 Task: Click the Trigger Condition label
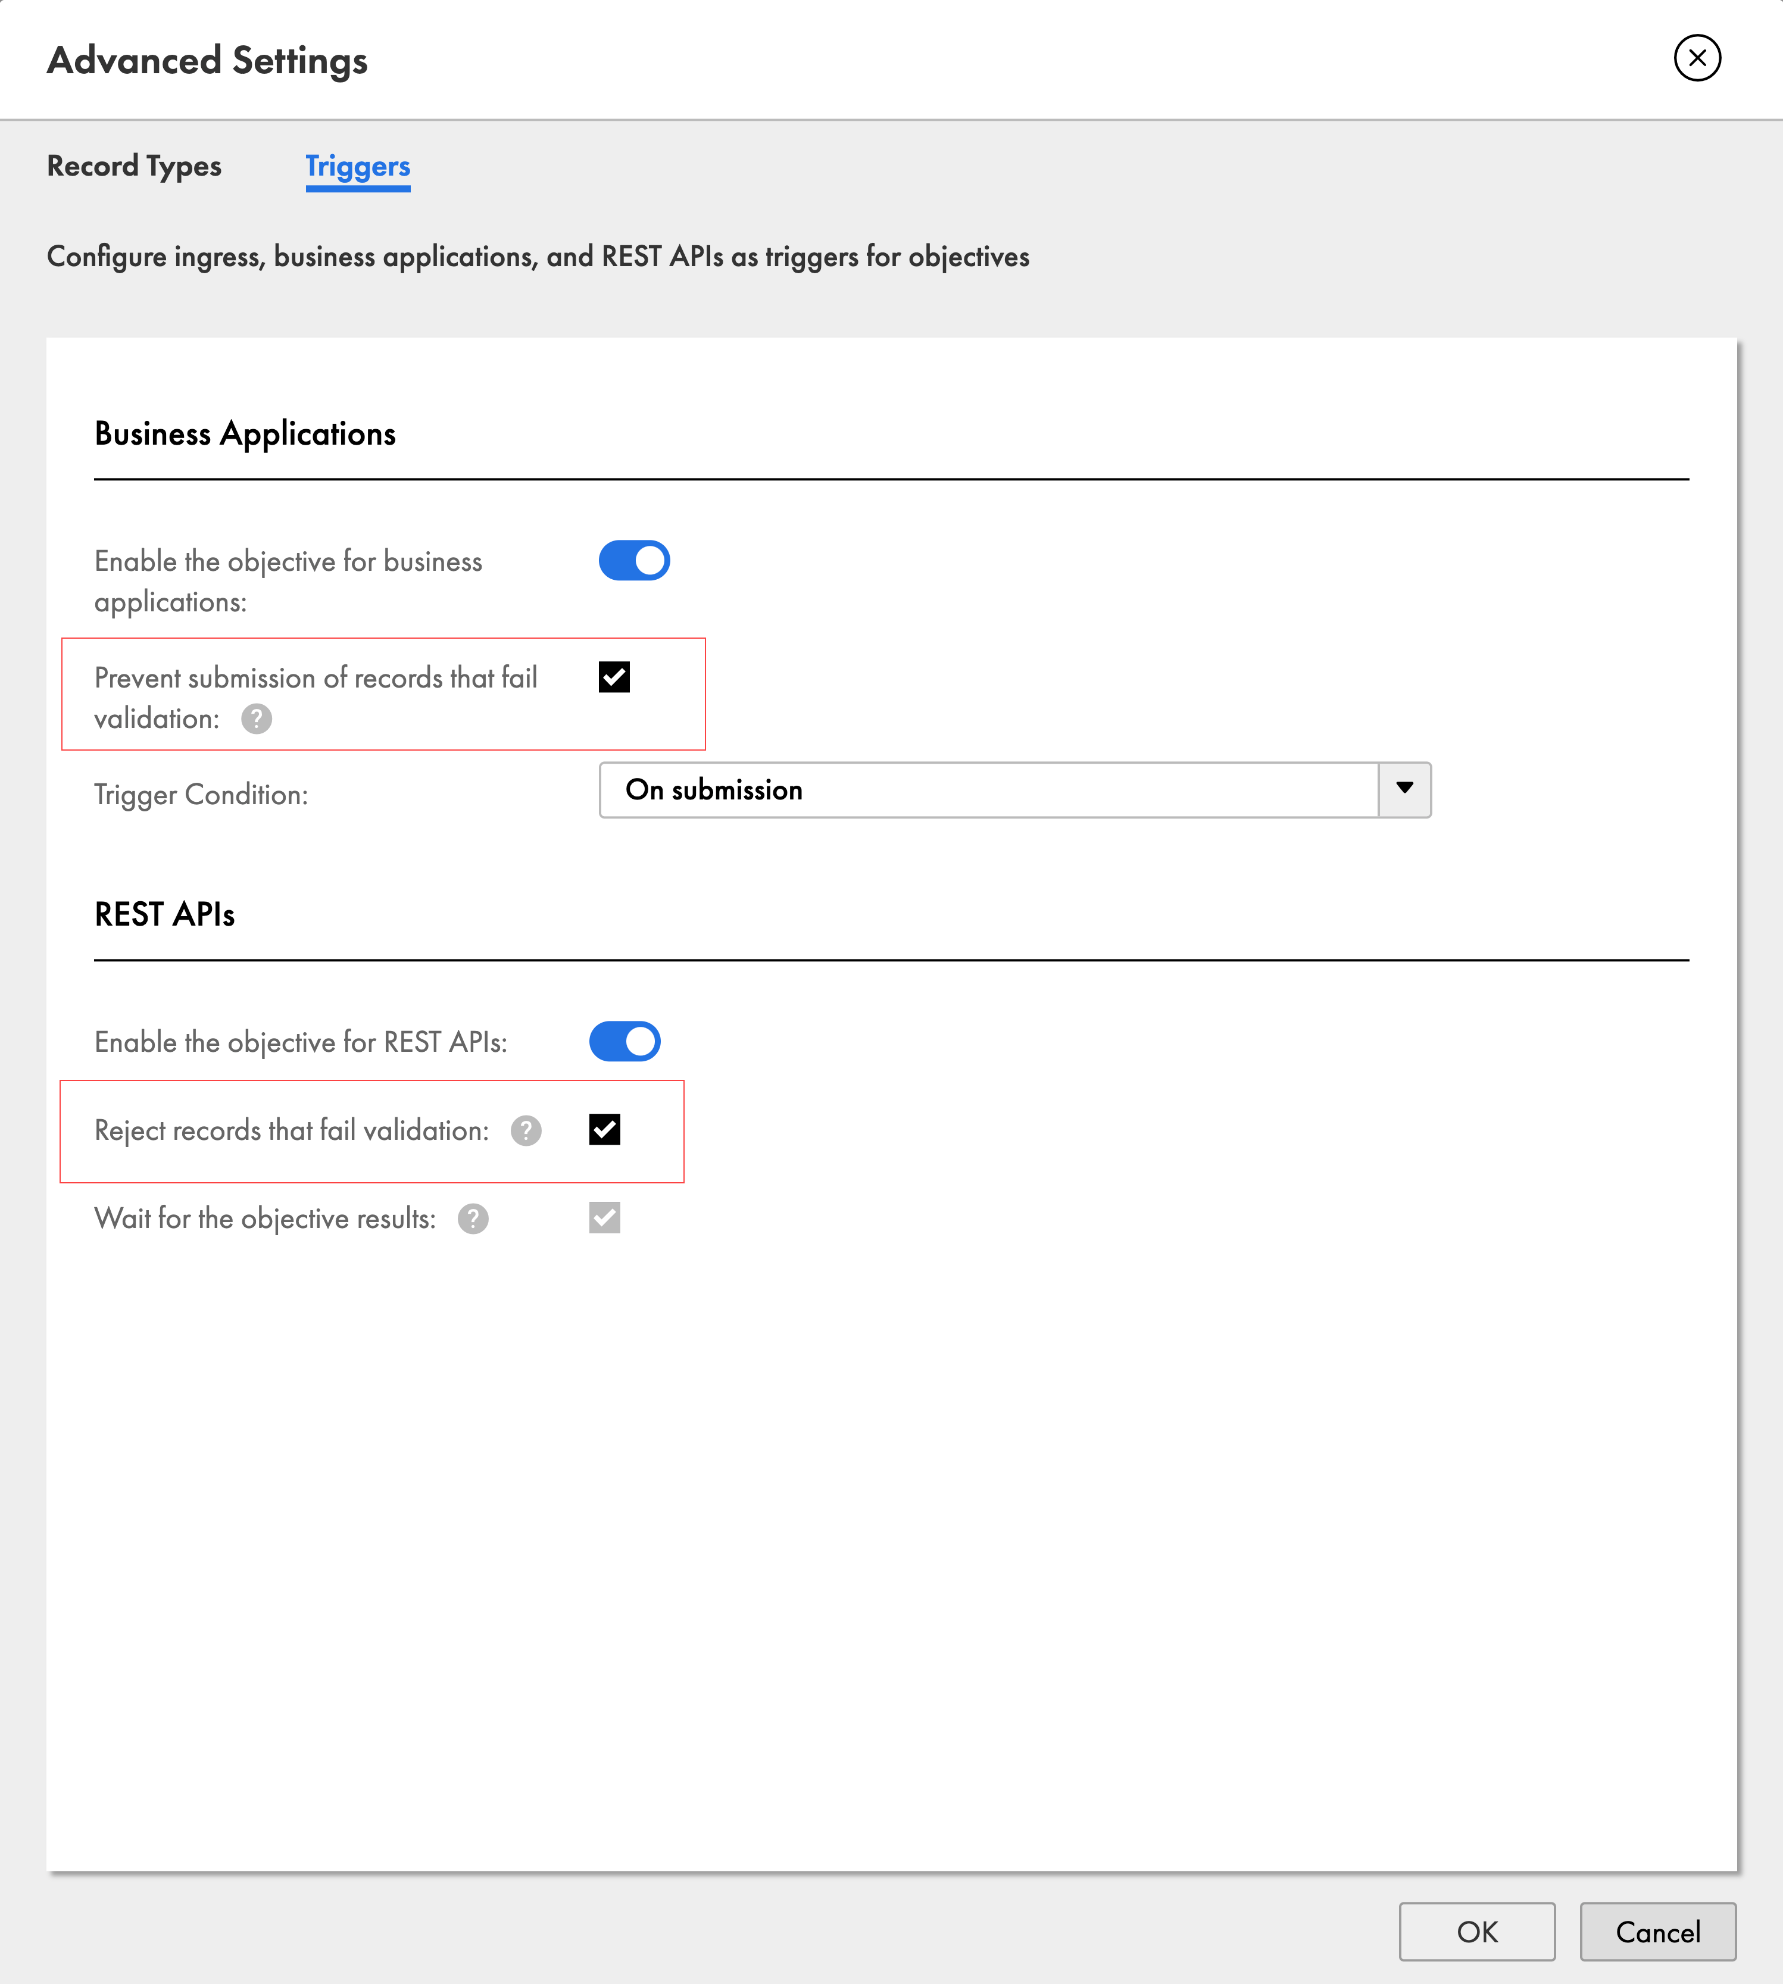pyautogui.click(x=201, y=795)
